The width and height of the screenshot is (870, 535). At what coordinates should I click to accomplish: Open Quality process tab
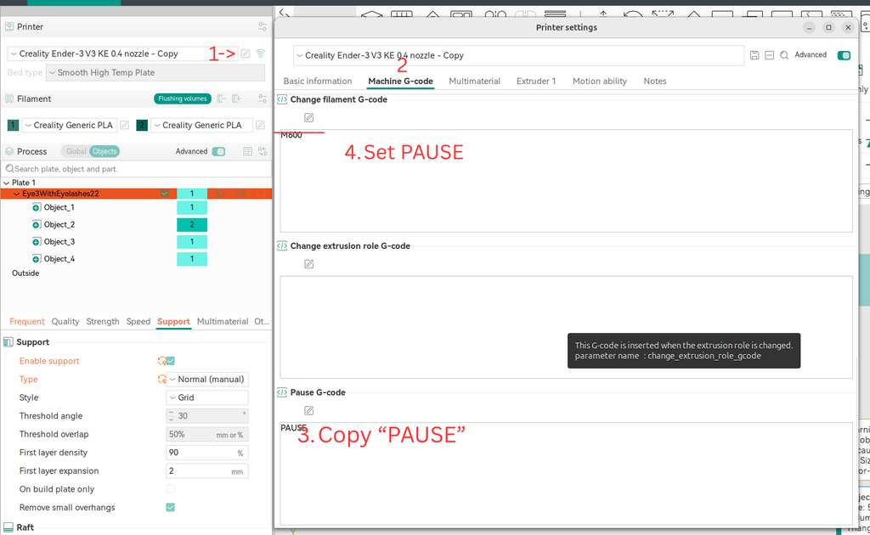click(65, 322)
